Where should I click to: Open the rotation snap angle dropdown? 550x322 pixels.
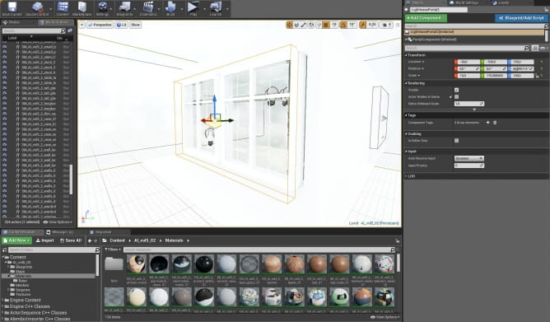(x=352, y=25)
